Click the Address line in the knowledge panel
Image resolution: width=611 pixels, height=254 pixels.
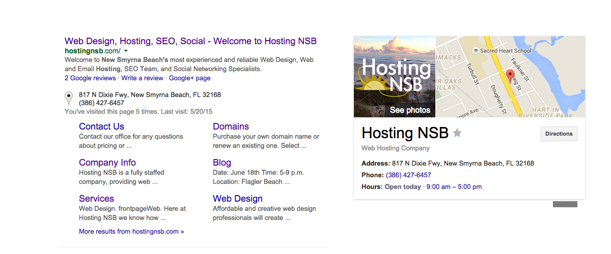coord(448,164)
